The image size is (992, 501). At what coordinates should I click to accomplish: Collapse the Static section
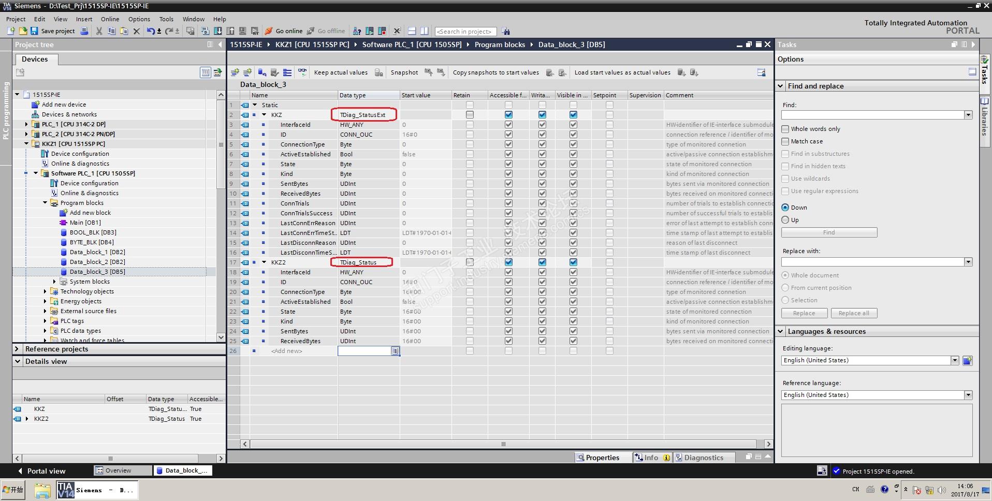coord(255,105)
